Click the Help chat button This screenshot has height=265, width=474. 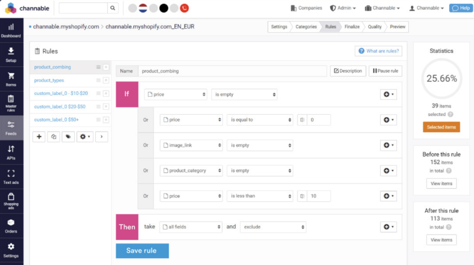[x=461, y=8]
